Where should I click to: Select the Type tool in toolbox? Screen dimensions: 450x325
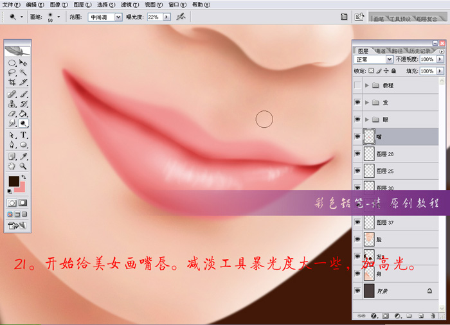coord(24,135)
